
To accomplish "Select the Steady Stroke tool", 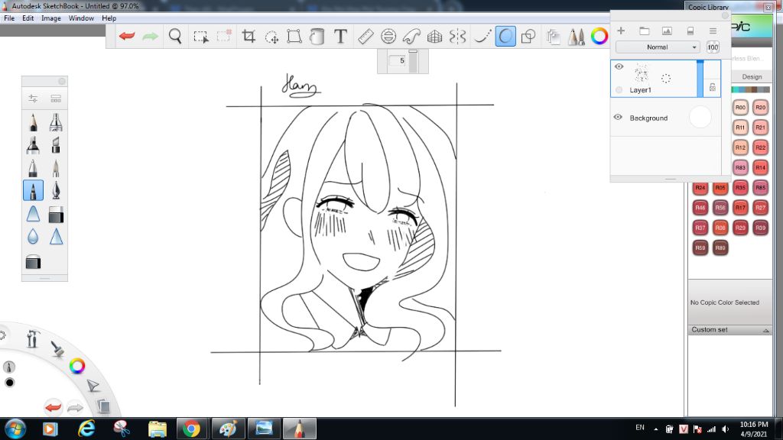I will click(x=482, y=36).
